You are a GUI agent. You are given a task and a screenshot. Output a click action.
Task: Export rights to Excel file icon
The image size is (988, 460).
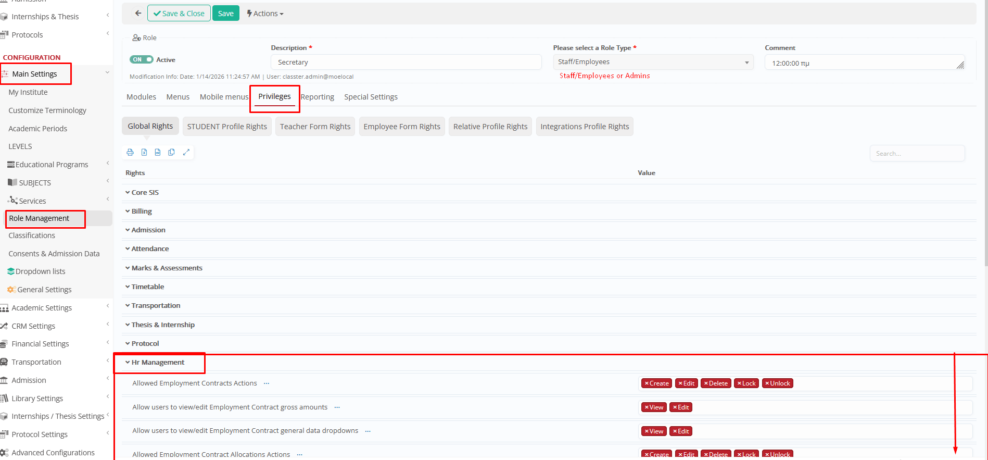click(144, 152)
